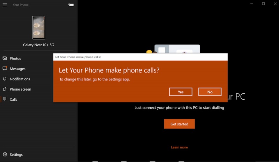
Task: Click the illustration above the dialog
Action: point(177,49)
